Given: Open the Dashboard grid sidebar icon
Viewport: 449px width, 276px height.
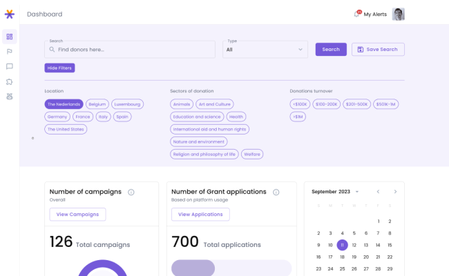Looking at the screenshot, I should (10, 37).
